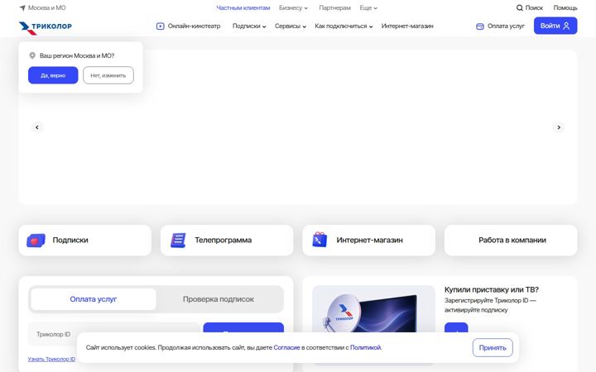Click the search magnifier icon
The height and width of the screenshot is (372, 596).
coord(519,7)
